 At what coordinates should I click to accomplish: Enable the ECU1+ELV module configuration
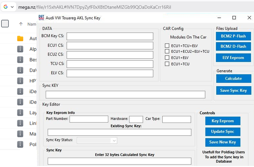(167, 58)
